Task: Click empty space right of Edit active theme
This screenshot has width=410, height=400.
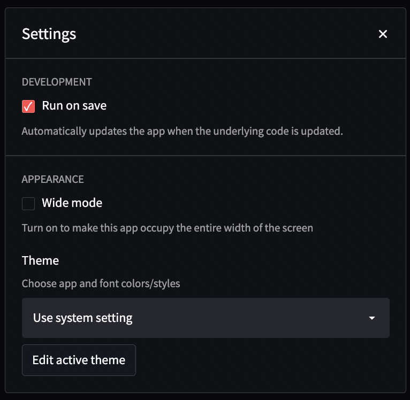Action: click(x=262, y=360)
